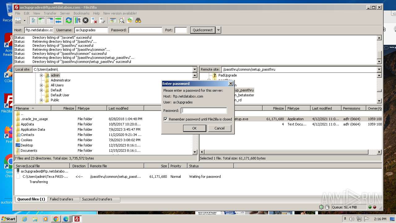Toggle synchronized browsing
This screenshot has width=396, height=223.
pos(130,20)
